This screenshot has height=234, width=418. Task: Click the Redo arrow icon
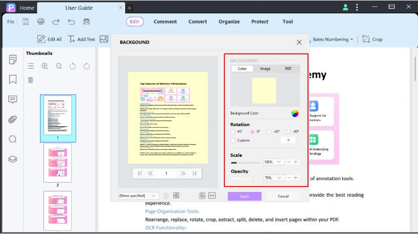tap(56, 22)
